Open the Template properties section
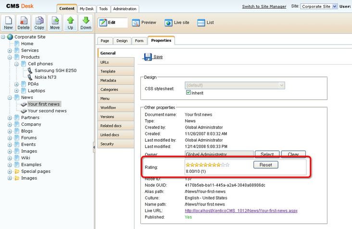Screen dimensions: 352x229 point(116,71)
